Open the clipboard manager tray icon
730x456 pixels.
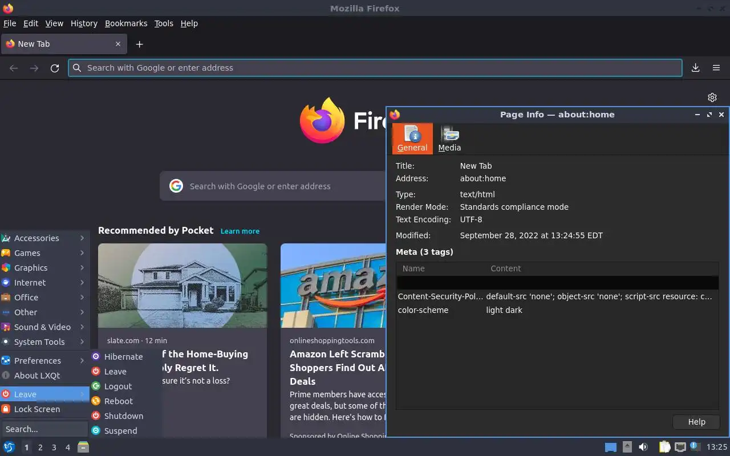(x=664, y=447)
